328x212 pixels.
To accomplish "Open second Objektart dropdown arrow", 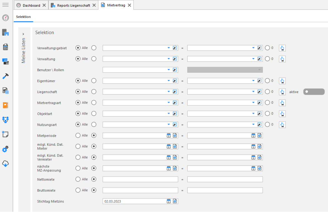I will pos(253,114).
